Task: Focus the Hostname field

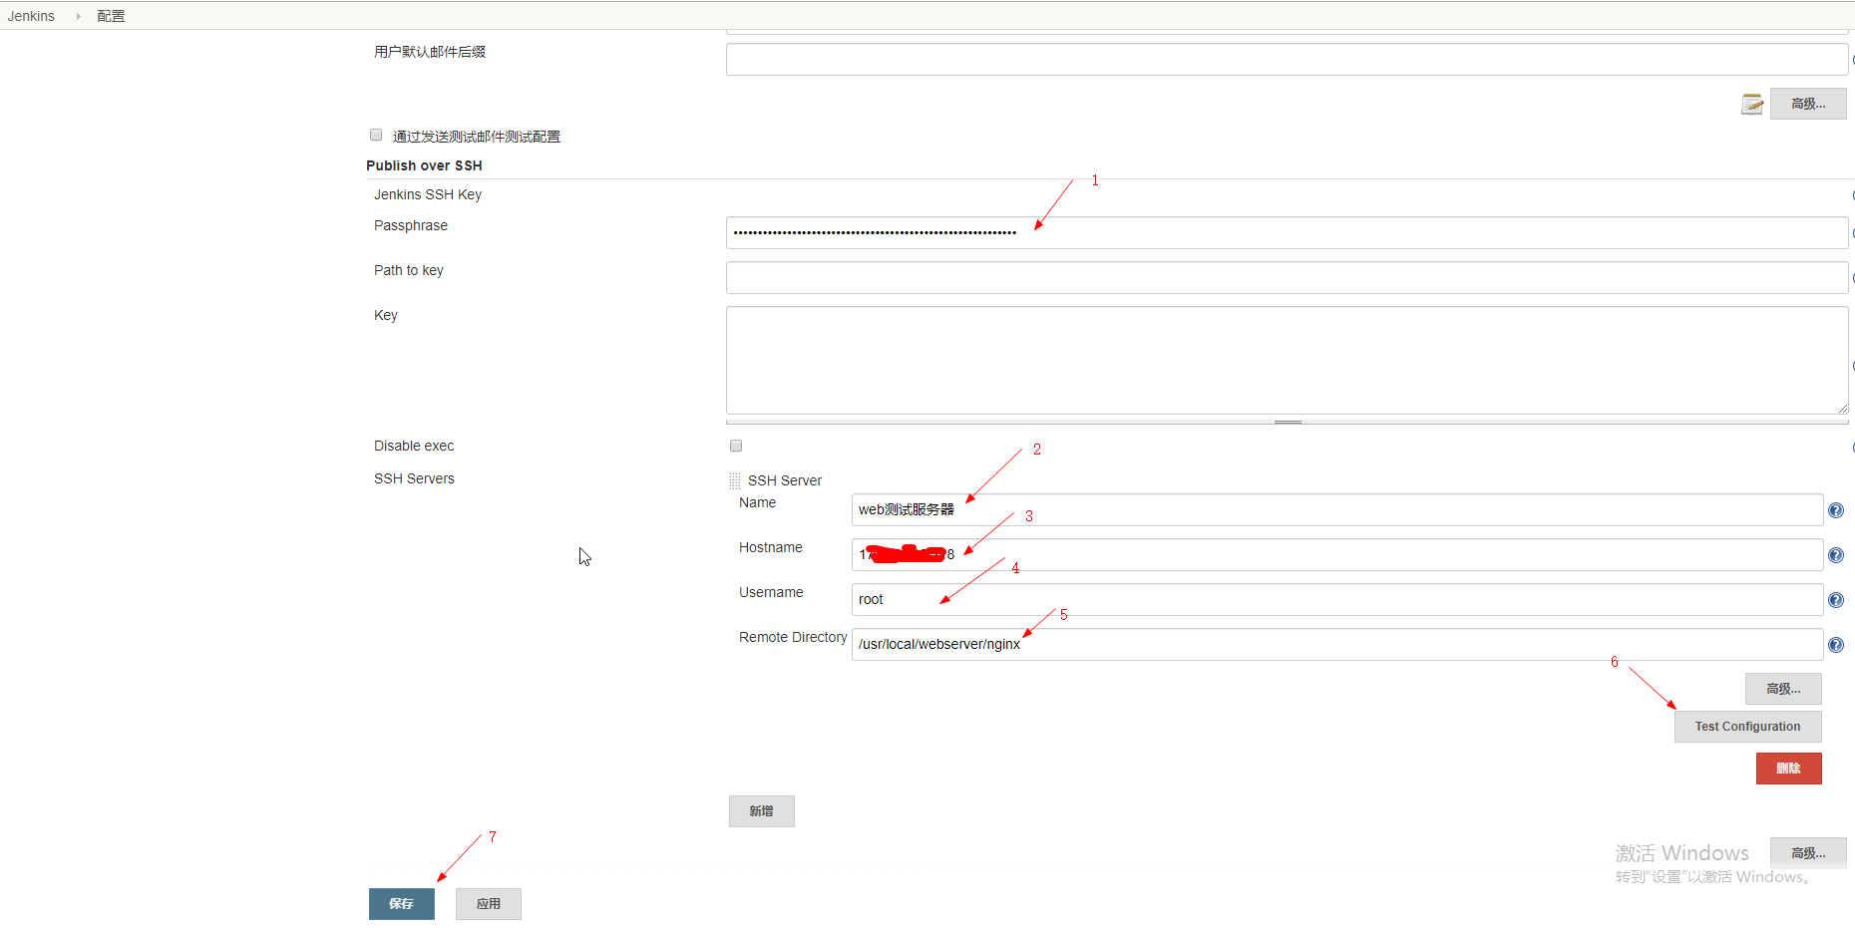Action: pos(1337,554)
